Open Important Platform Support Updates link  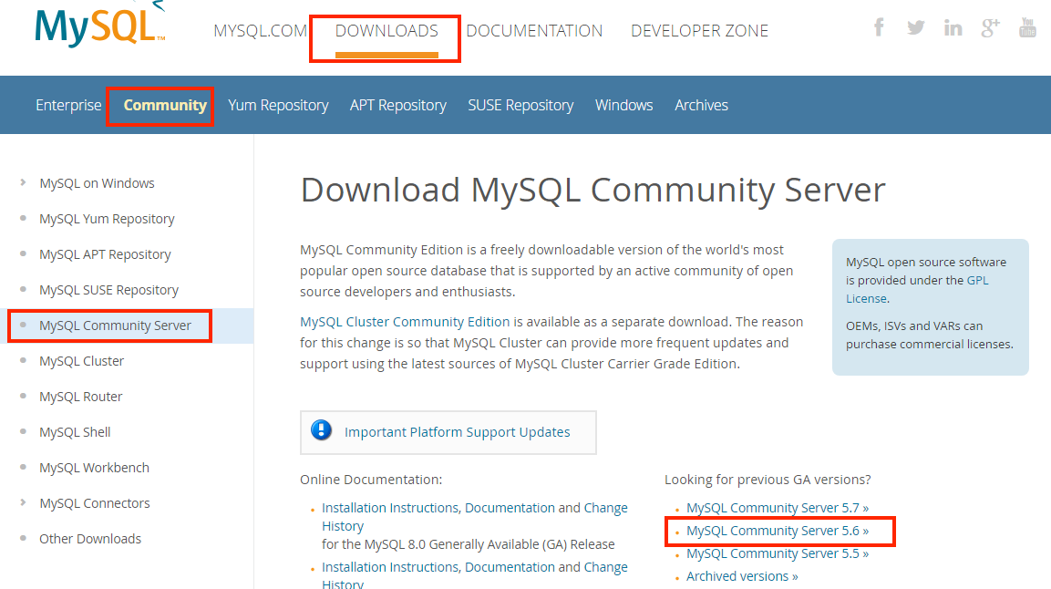[457, 432]
